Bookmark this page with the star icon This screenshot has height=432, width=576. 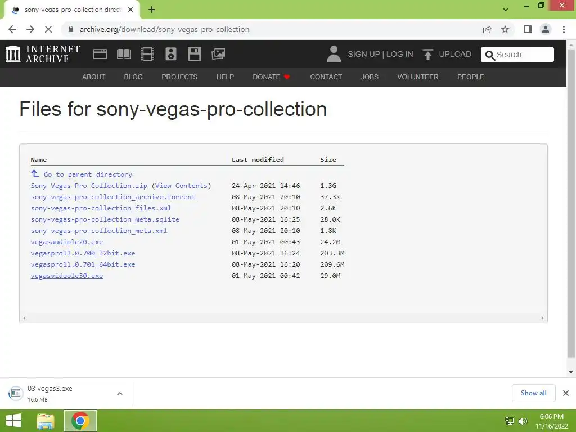(505, 29)
